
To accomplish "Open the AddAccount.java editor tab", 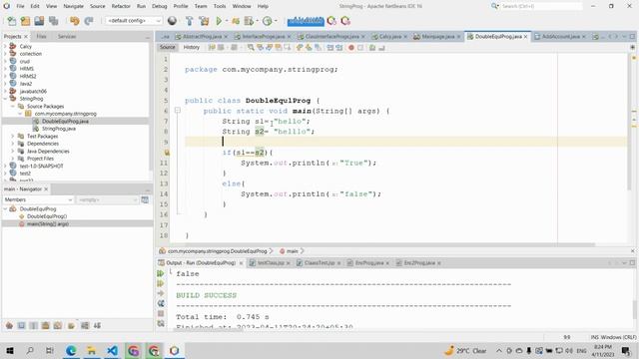I will pyautogui.click(x=560, y=37).
